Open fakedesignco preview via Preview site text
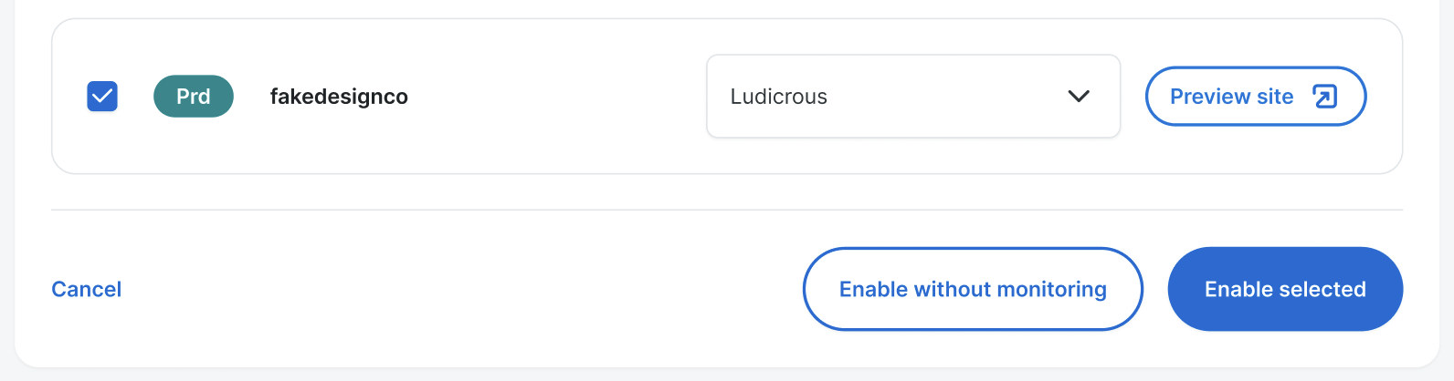Viewport: 1454px width, 381px height. pos(1231,97)
